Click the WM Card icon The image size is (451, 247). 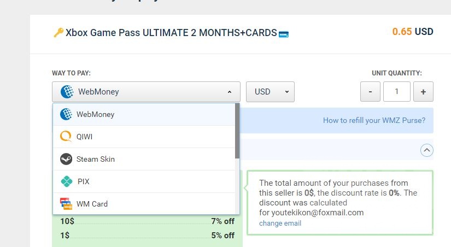[66, 204]
